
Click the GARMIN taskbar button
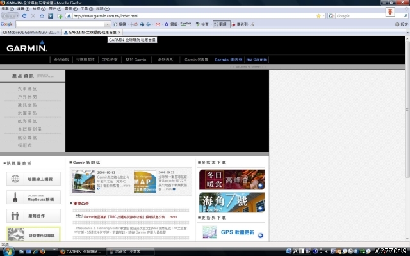pos(81,252)
